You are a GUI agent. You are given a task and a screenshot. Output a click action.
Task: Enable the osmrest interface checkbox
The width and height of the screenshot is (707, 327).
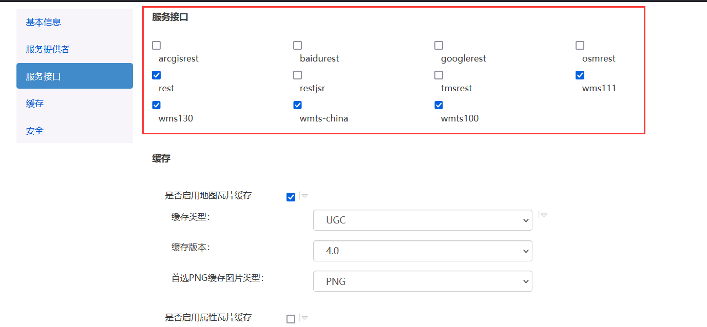click(580, 46)
